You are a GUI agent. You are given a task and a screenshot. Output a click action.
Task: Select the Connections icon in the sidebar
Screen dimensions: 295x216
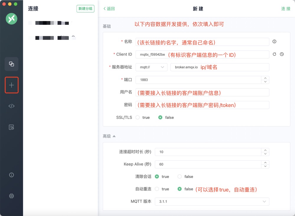coord(11,64)
